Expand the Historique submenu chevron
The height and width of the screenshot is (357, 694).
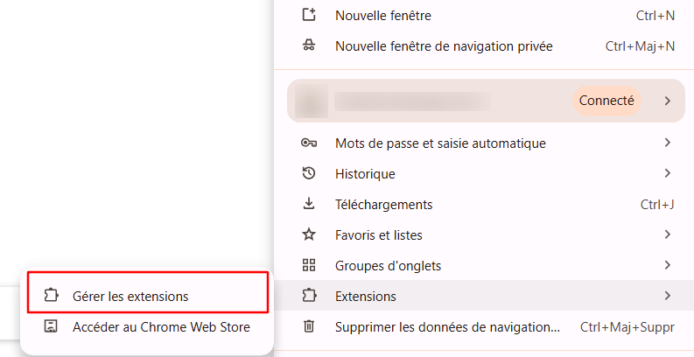pyautogui.click(x=667, y=173)
